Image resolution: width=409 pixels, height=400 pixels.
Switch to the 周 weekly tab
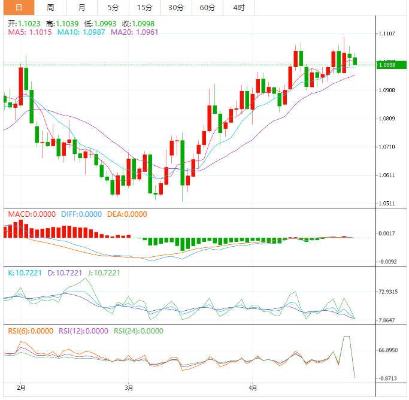tap(50, 7)
